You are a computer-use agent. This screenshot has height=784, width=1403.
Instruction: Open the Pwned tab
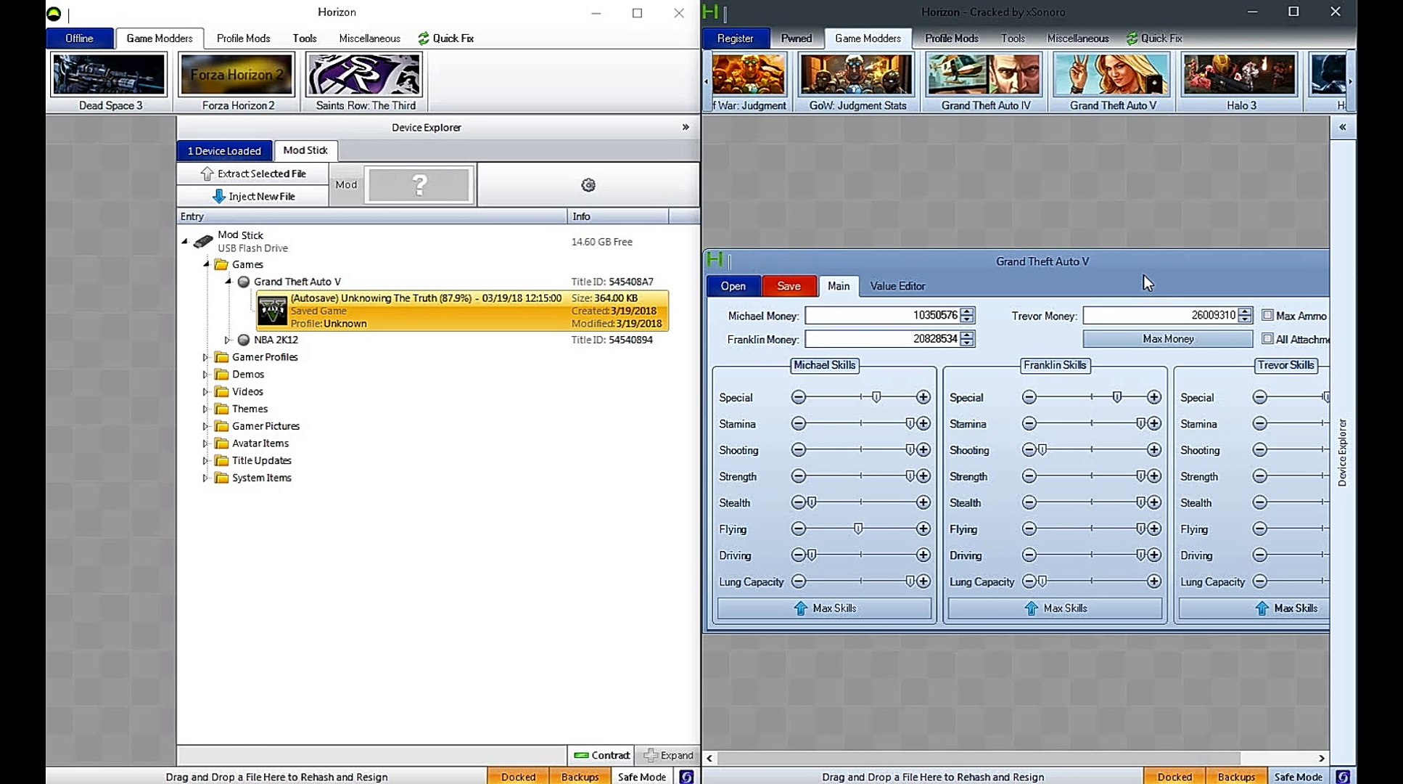(x=796, y=38)
